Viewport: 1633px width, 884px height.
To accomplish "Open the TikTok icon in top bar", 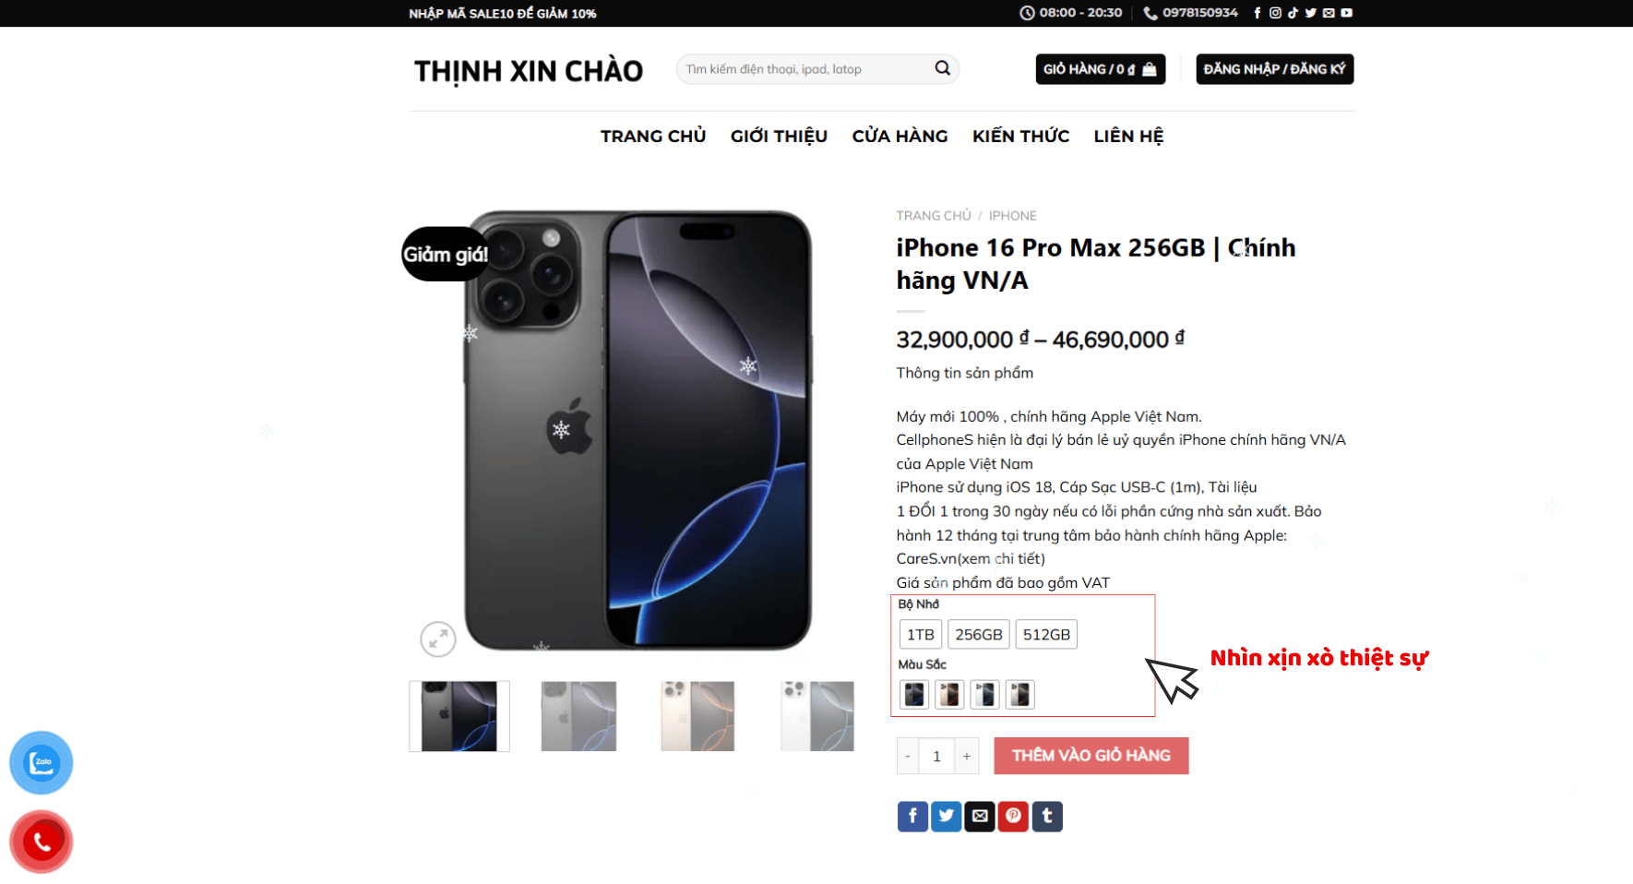I will click(1293, 13).
